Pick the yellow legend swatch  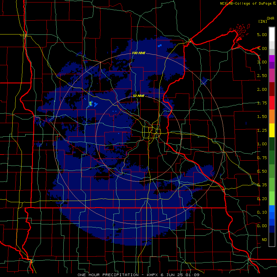(x=272, y=130)
